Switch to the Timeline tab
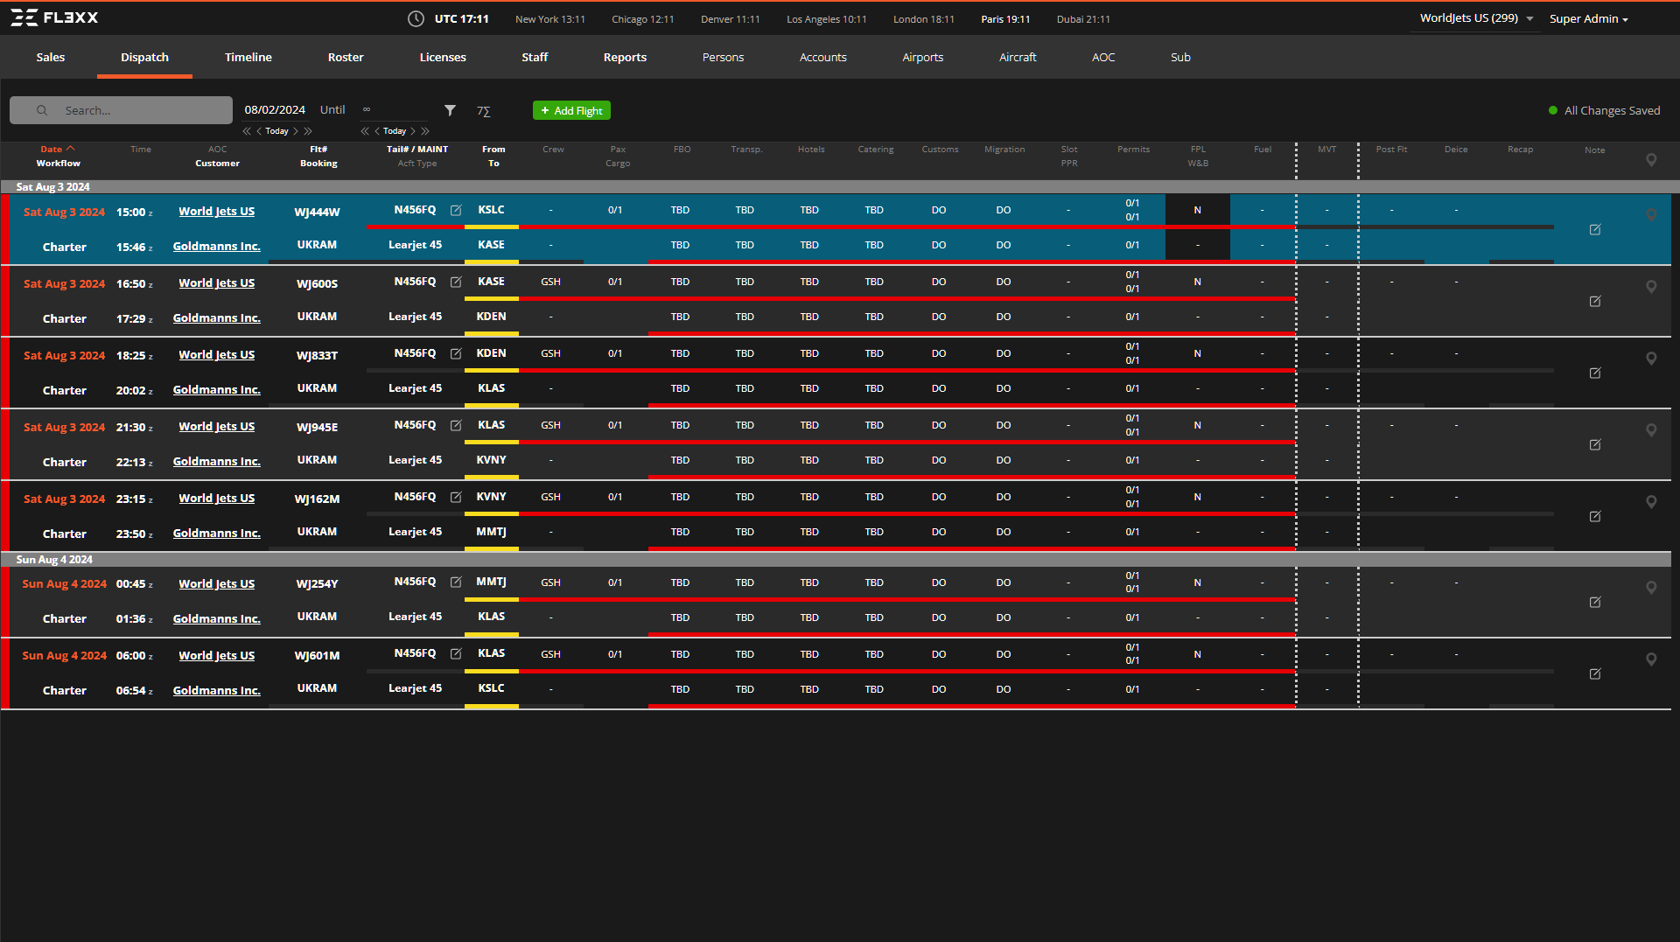Screen dimensions: 1680x942 (x=248, y=58)
